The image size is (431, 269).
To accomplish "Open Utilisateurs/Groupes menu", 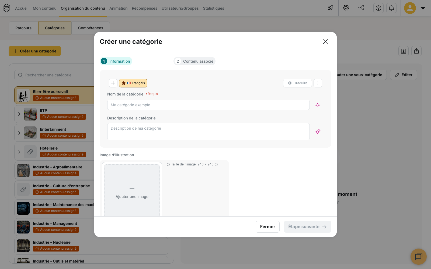I will coord(180,8).
